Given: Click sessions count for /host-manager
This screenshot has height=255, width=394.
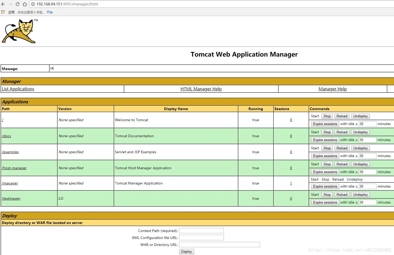Looking at the screenshot, I should 291,168.
